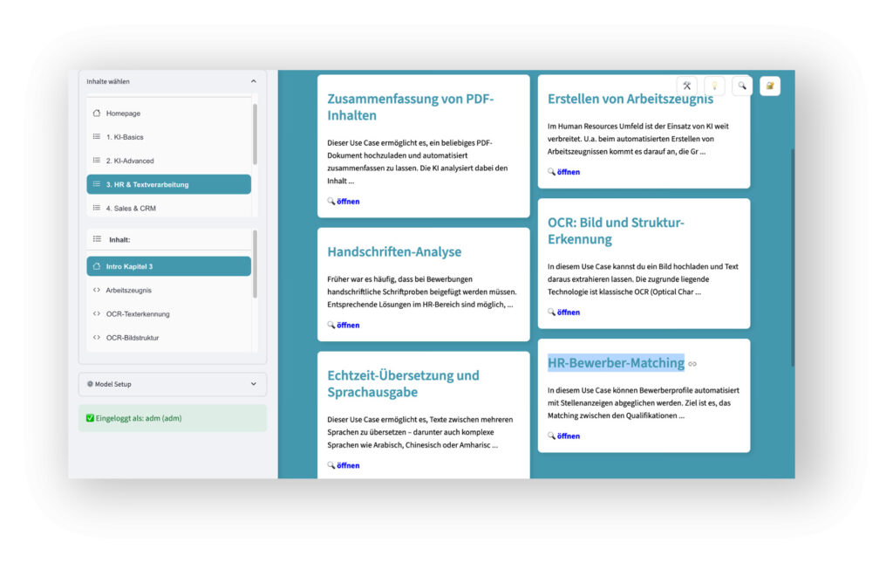
Task: Click magnifier icon in OCR: Bild und Struktur-Erkennung card
Action: [x=551, y=312]
